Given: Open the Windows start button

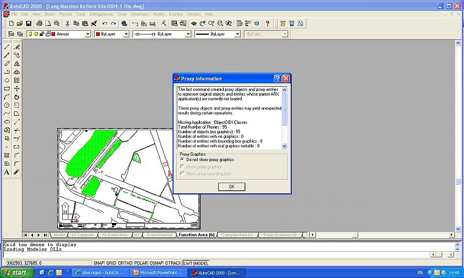Looking at the screenshot, I should pyautogui.click(x=17, y=272).
